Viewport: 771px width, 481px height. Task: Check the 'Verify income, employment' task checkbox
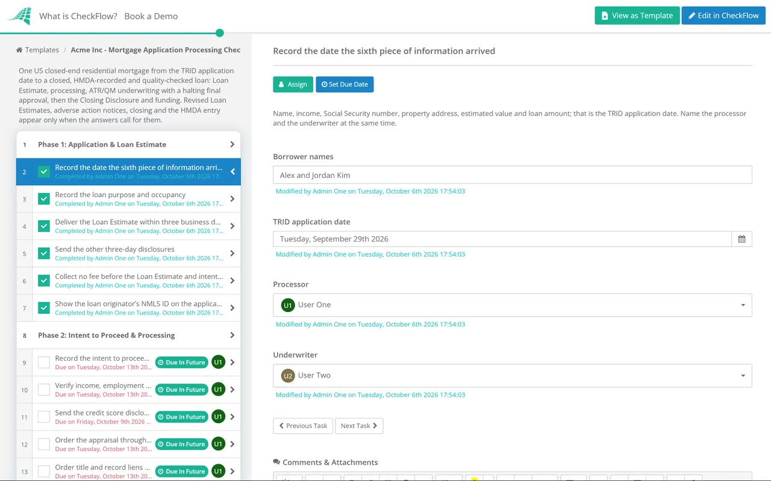pyautogui.click(x=44, y=390)
